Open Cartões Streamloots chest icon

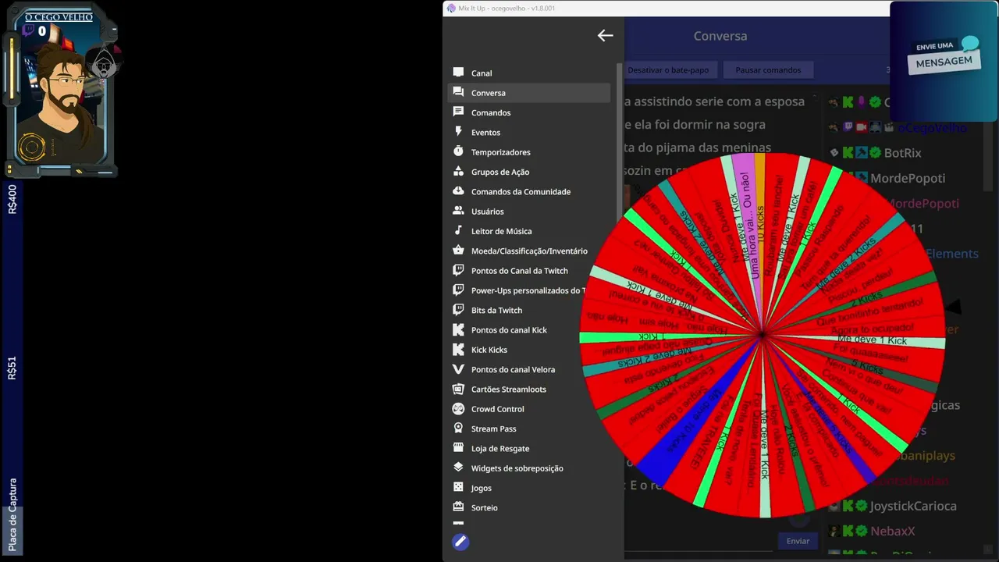click(x=458, y=389)
